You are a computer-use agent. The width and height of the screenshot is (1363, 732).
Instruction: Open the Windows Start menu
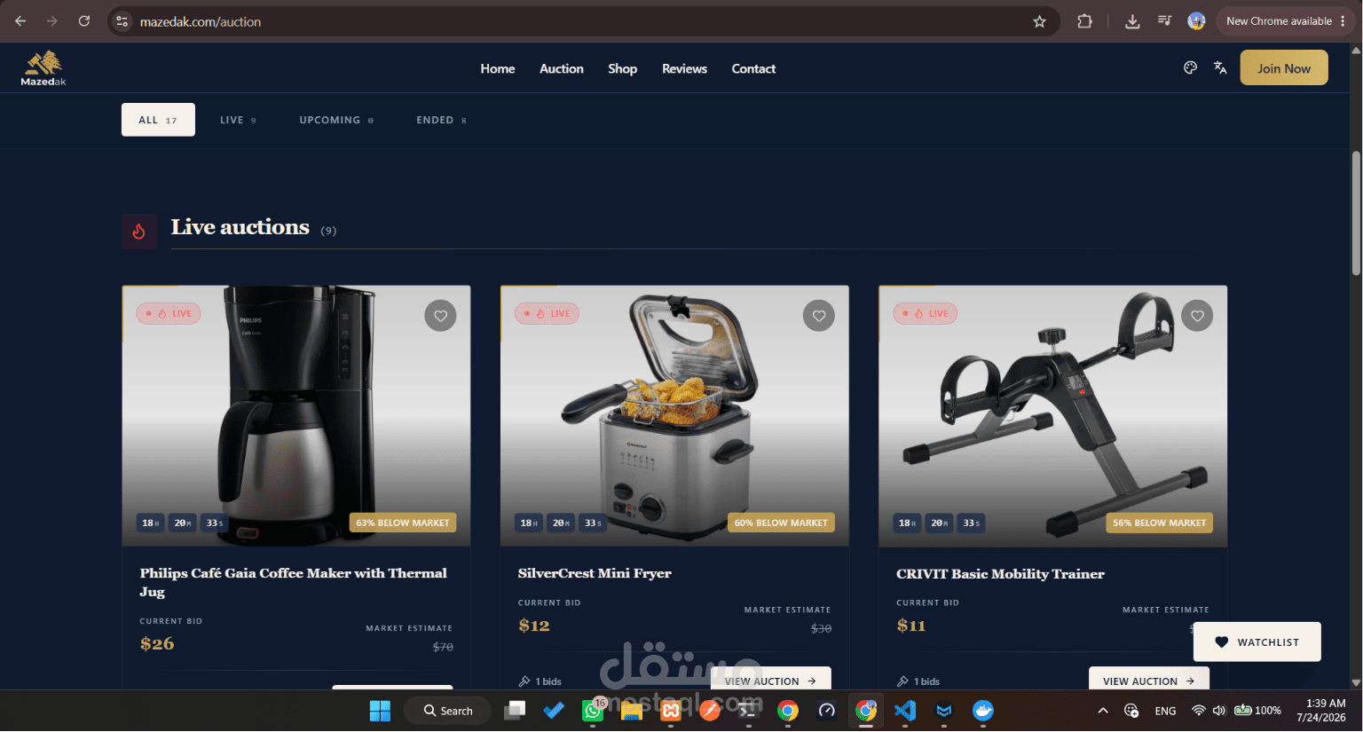380,711
